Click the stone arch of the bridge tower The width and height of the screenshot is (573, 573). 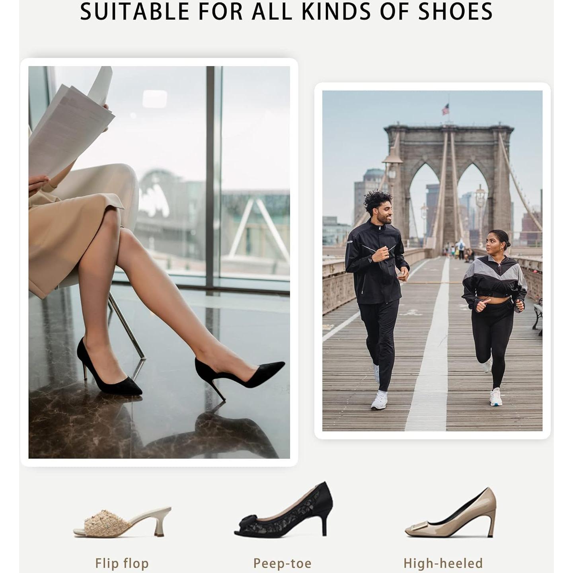tap(449, 183)
